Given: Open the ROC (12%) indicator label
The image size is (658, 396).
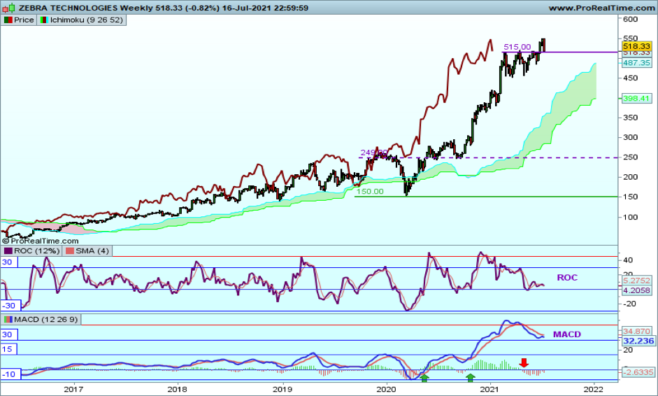Looking at the screenshot, I should (36, 250).
